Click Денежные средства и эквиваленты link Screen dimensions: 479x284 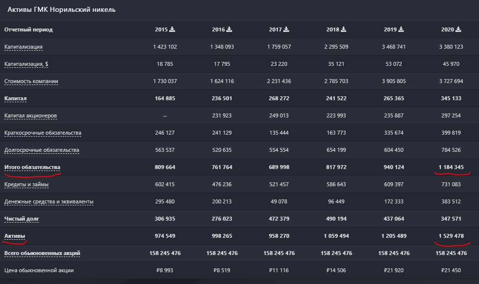click(x=49, y=202)
